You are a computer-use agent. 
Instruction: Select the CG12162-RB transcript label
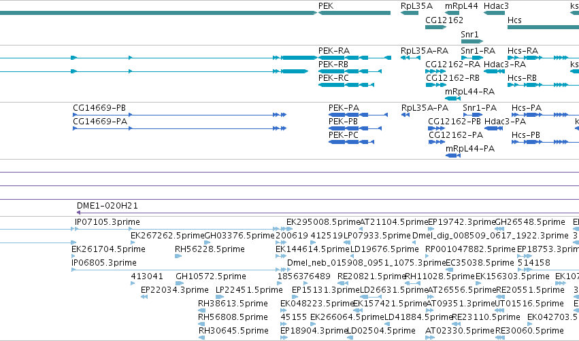click(452, 78)
